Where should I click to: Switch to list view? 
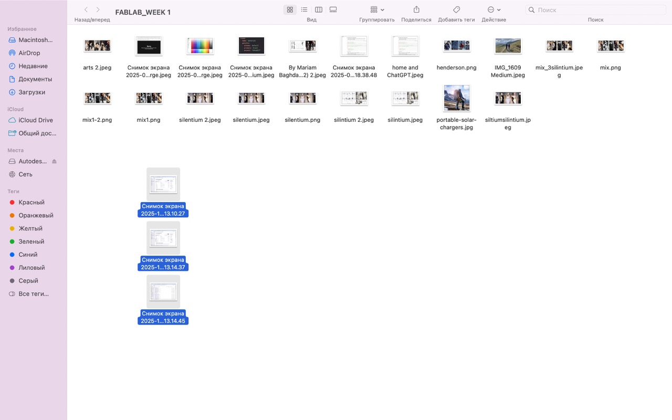pyautogui.click(x=304, y=9)
